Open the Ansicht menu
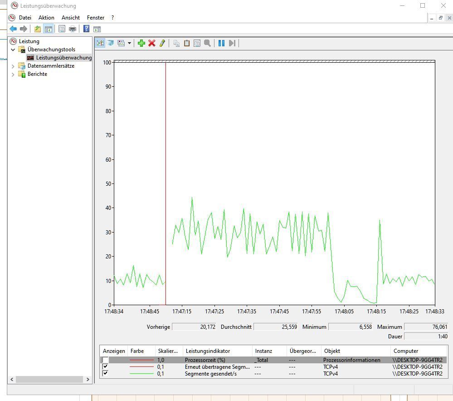Viewport: 453px width, 401px height. 71,18
